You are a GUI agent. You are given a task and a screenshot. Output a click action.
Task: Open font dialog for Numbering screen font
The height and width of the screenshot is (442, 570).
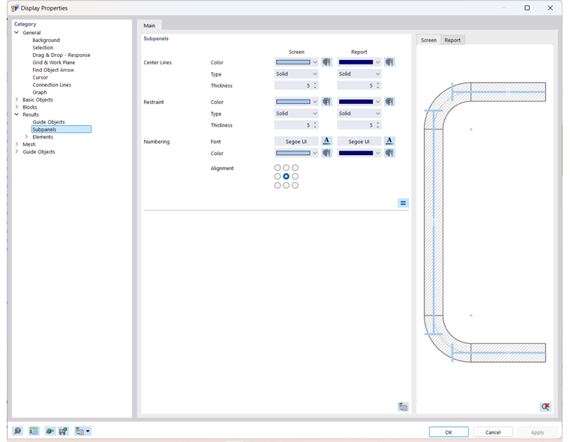(326, 142)
